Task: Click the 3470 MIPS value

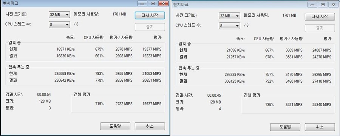Action: 294,75
